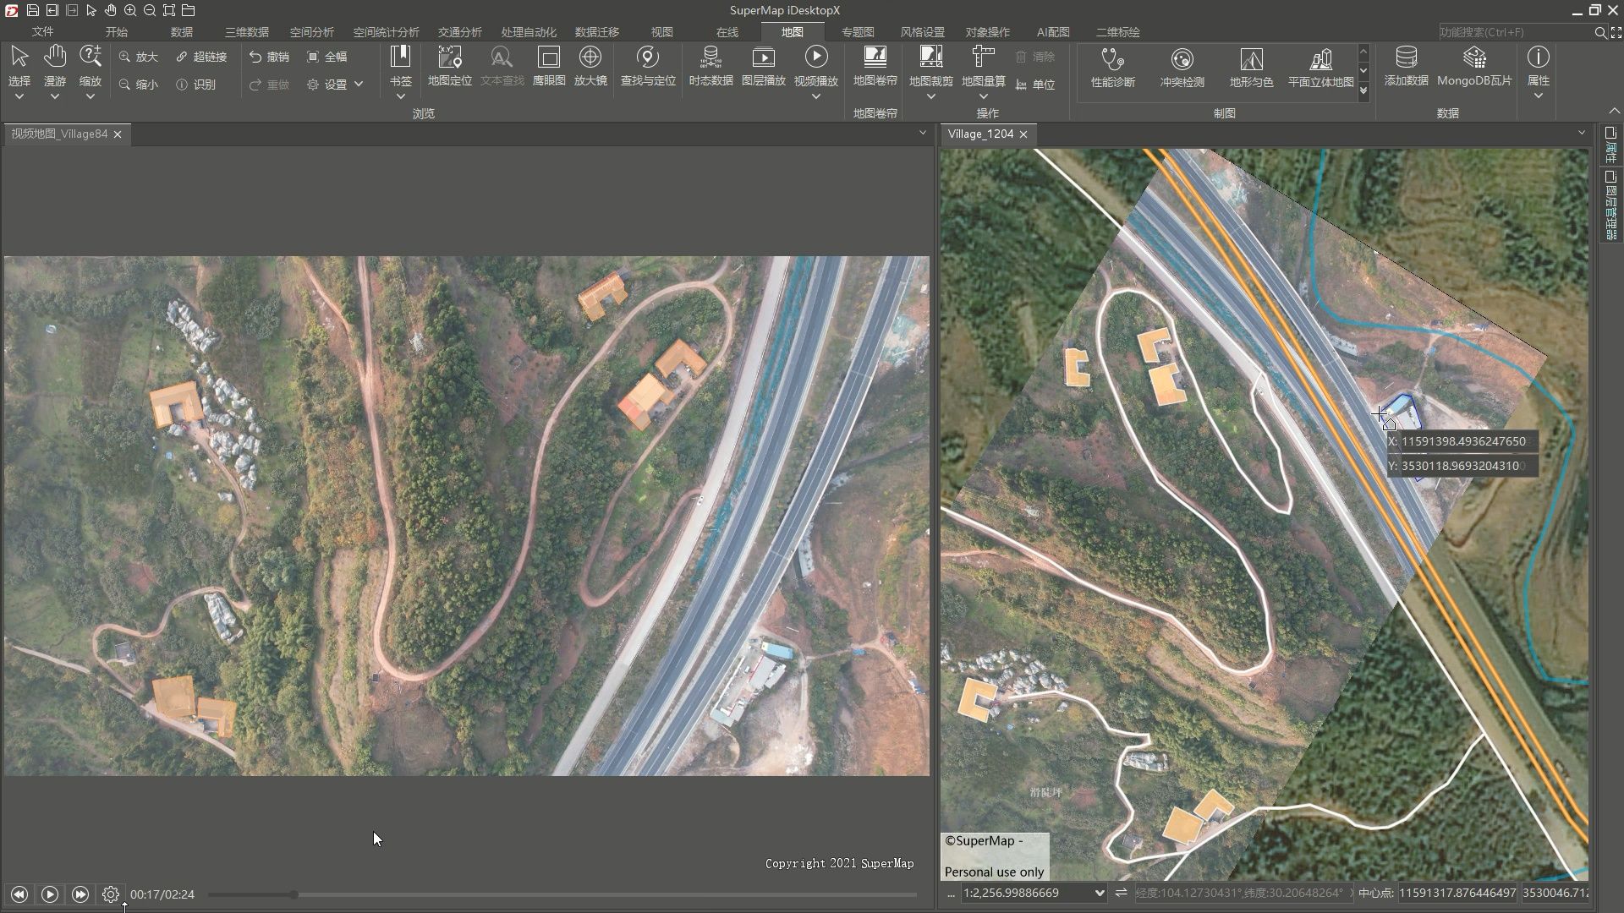Click the X coordinate input box on map
1624x913 pixels.
click(1463, 441)
